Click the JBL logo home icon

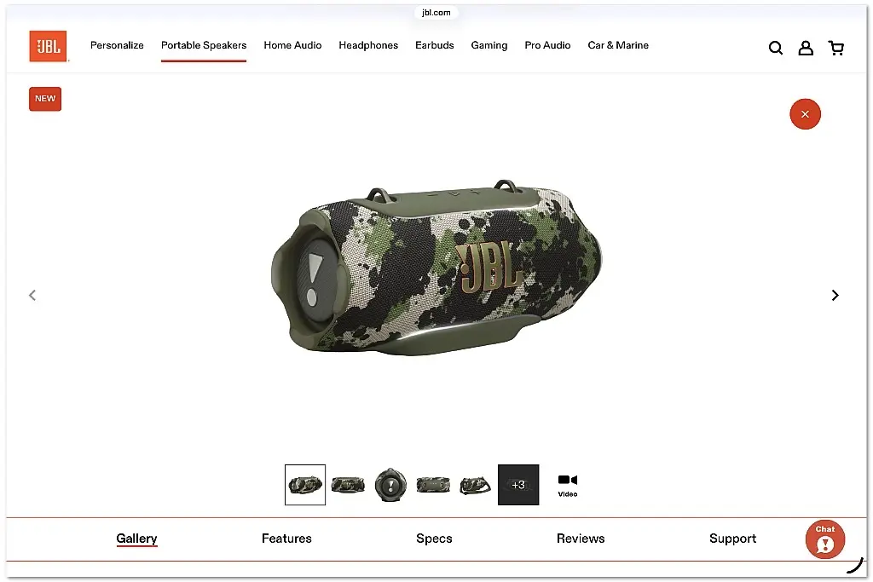[48, 46]
